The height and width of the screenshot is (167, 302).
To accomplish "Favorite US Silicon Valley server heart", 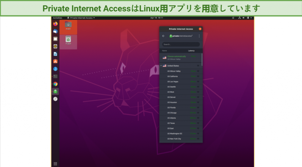I will [198, 71].
